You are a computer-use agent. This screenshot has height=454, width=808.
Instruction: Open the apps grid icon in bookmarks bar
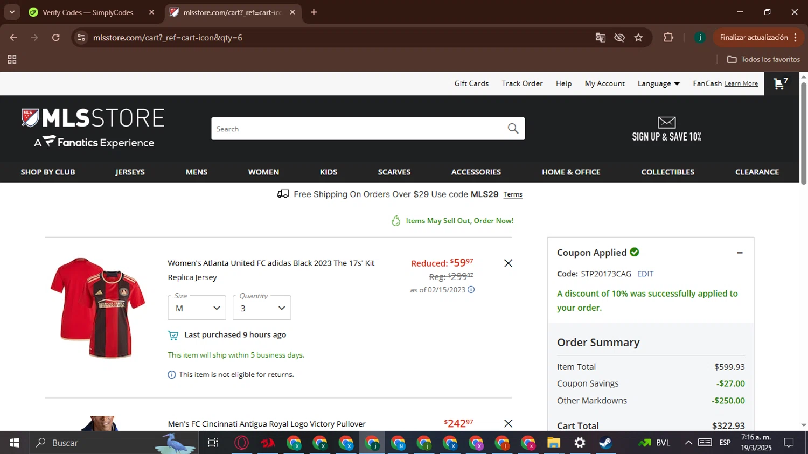coord(12,59)
